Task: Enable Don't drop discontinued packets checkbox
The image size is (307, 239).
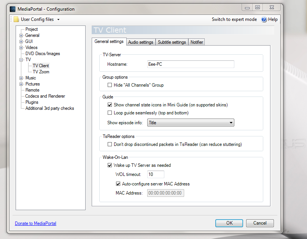Action: click(x=110, y=144)
